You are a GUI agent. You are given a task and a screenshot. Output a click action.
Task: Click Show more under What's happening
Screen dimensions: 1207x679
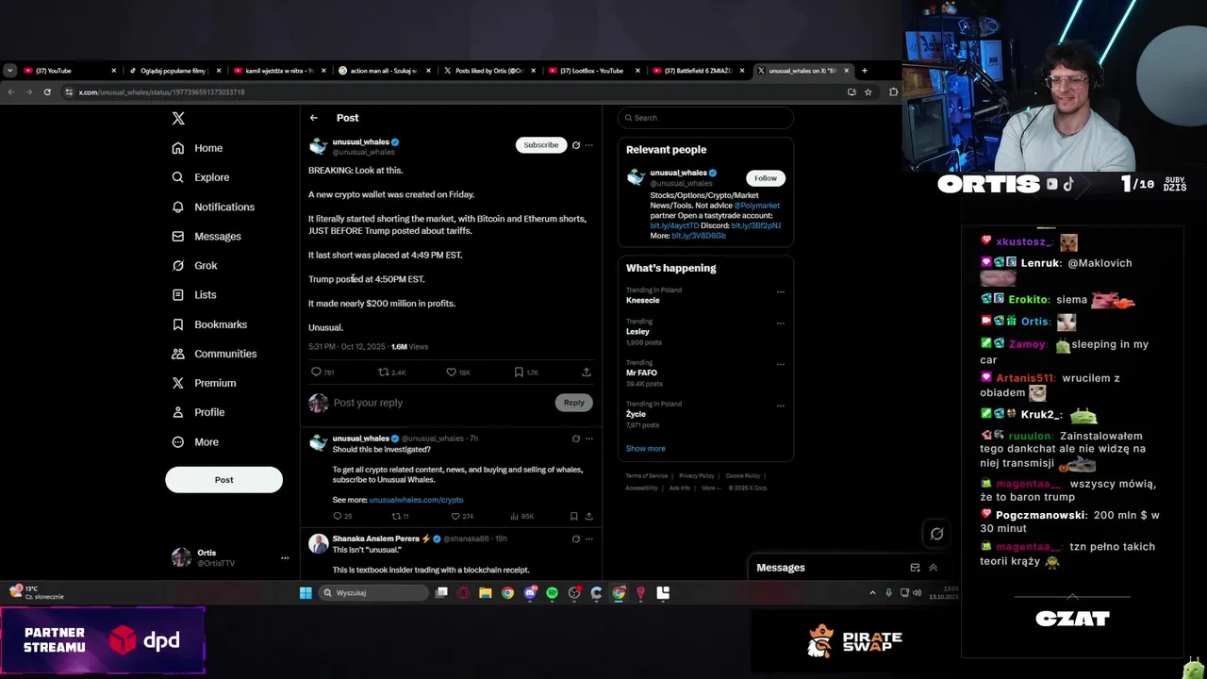pos(645,449)
